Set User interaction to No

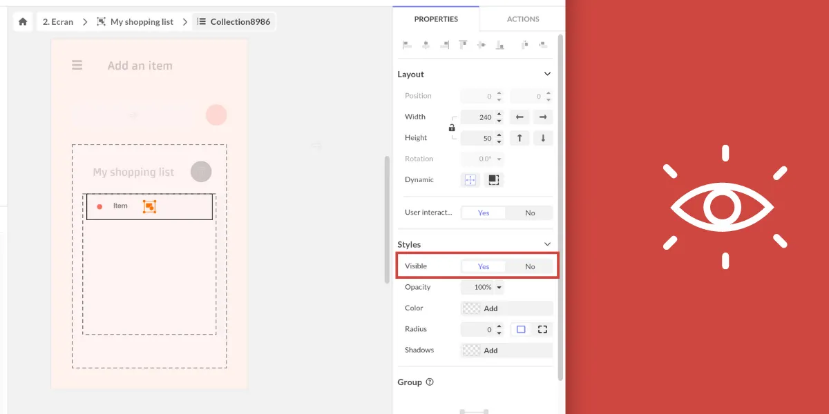530,213
